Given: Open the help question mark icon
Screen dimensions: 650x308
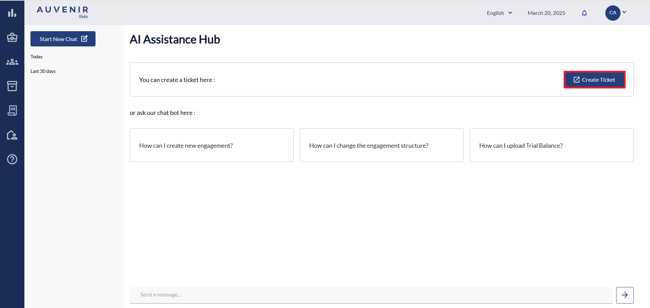Looking at the screenshot, I should pos(12,159).
